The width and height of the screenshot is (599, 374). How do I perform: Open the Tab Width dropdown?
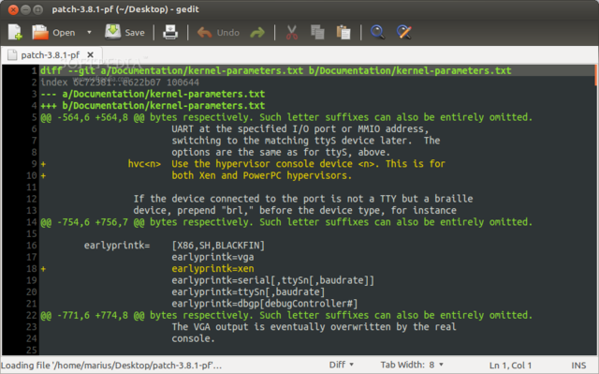412,365
